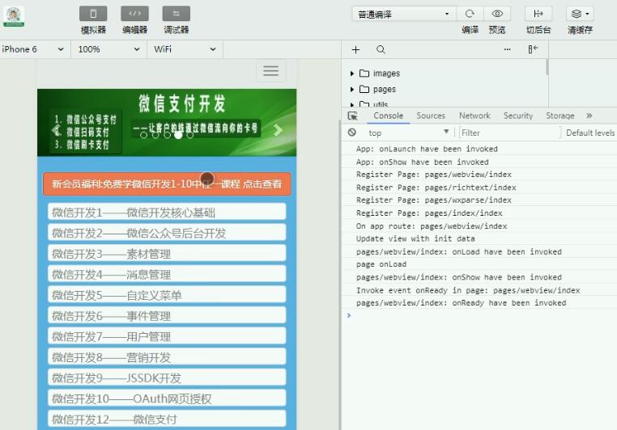
Task: Switch to the Console tab
Action: [389, 116]
